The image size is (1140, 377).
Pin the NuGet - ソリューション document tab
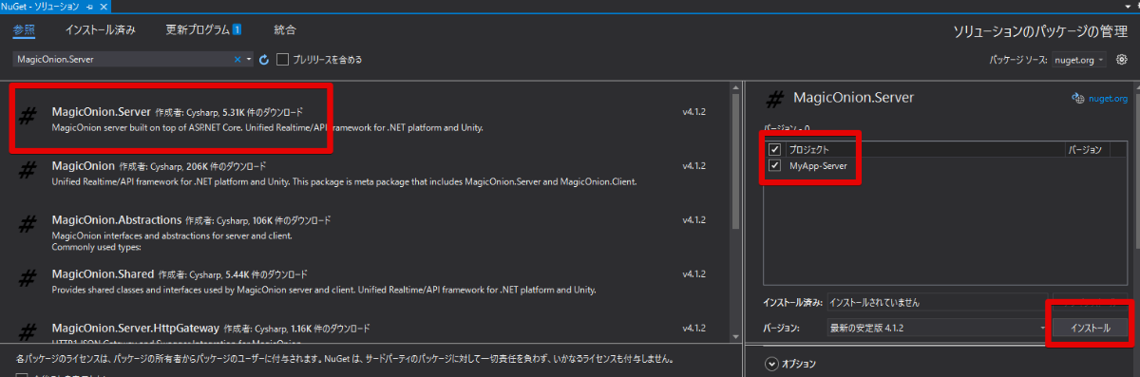(x=88, y=6)
